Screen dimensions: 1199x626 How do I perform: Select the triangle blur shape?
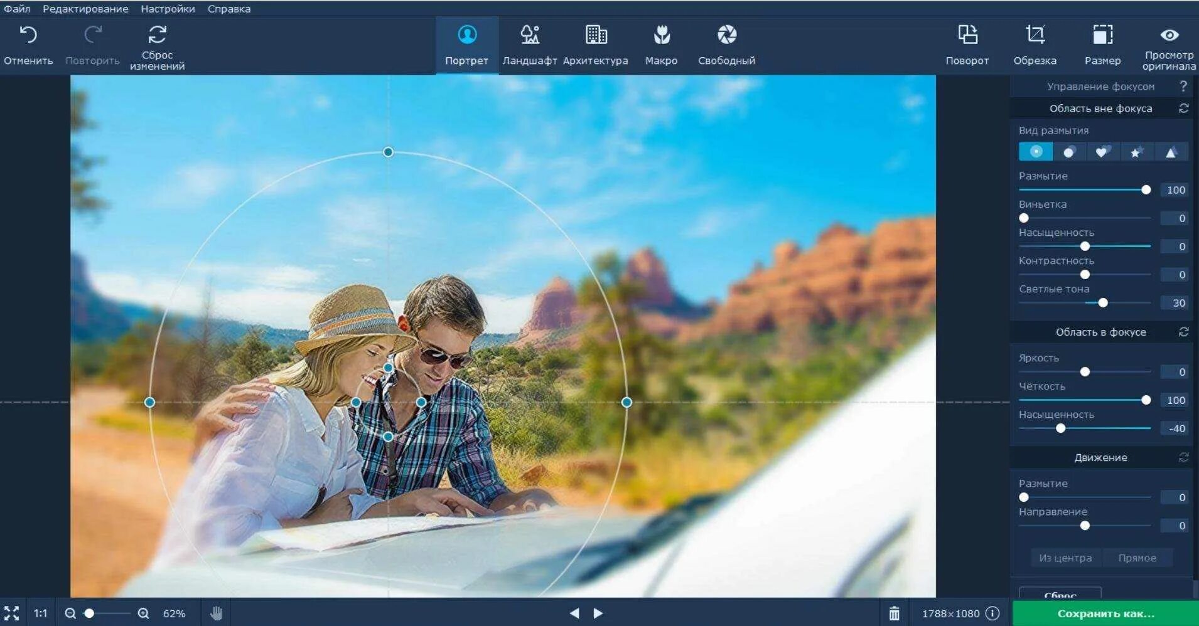click(x=1171, y=152)
